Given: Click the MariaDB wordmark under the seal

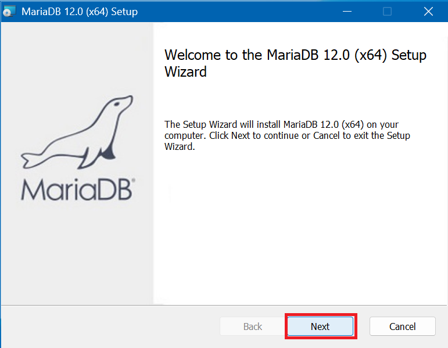Looking at the screenshot, I should click(76, 189).
